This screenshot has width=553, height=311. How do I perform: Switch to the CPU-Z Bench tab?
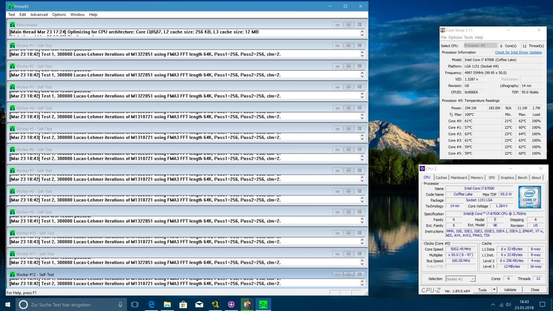tap(523, 177)
